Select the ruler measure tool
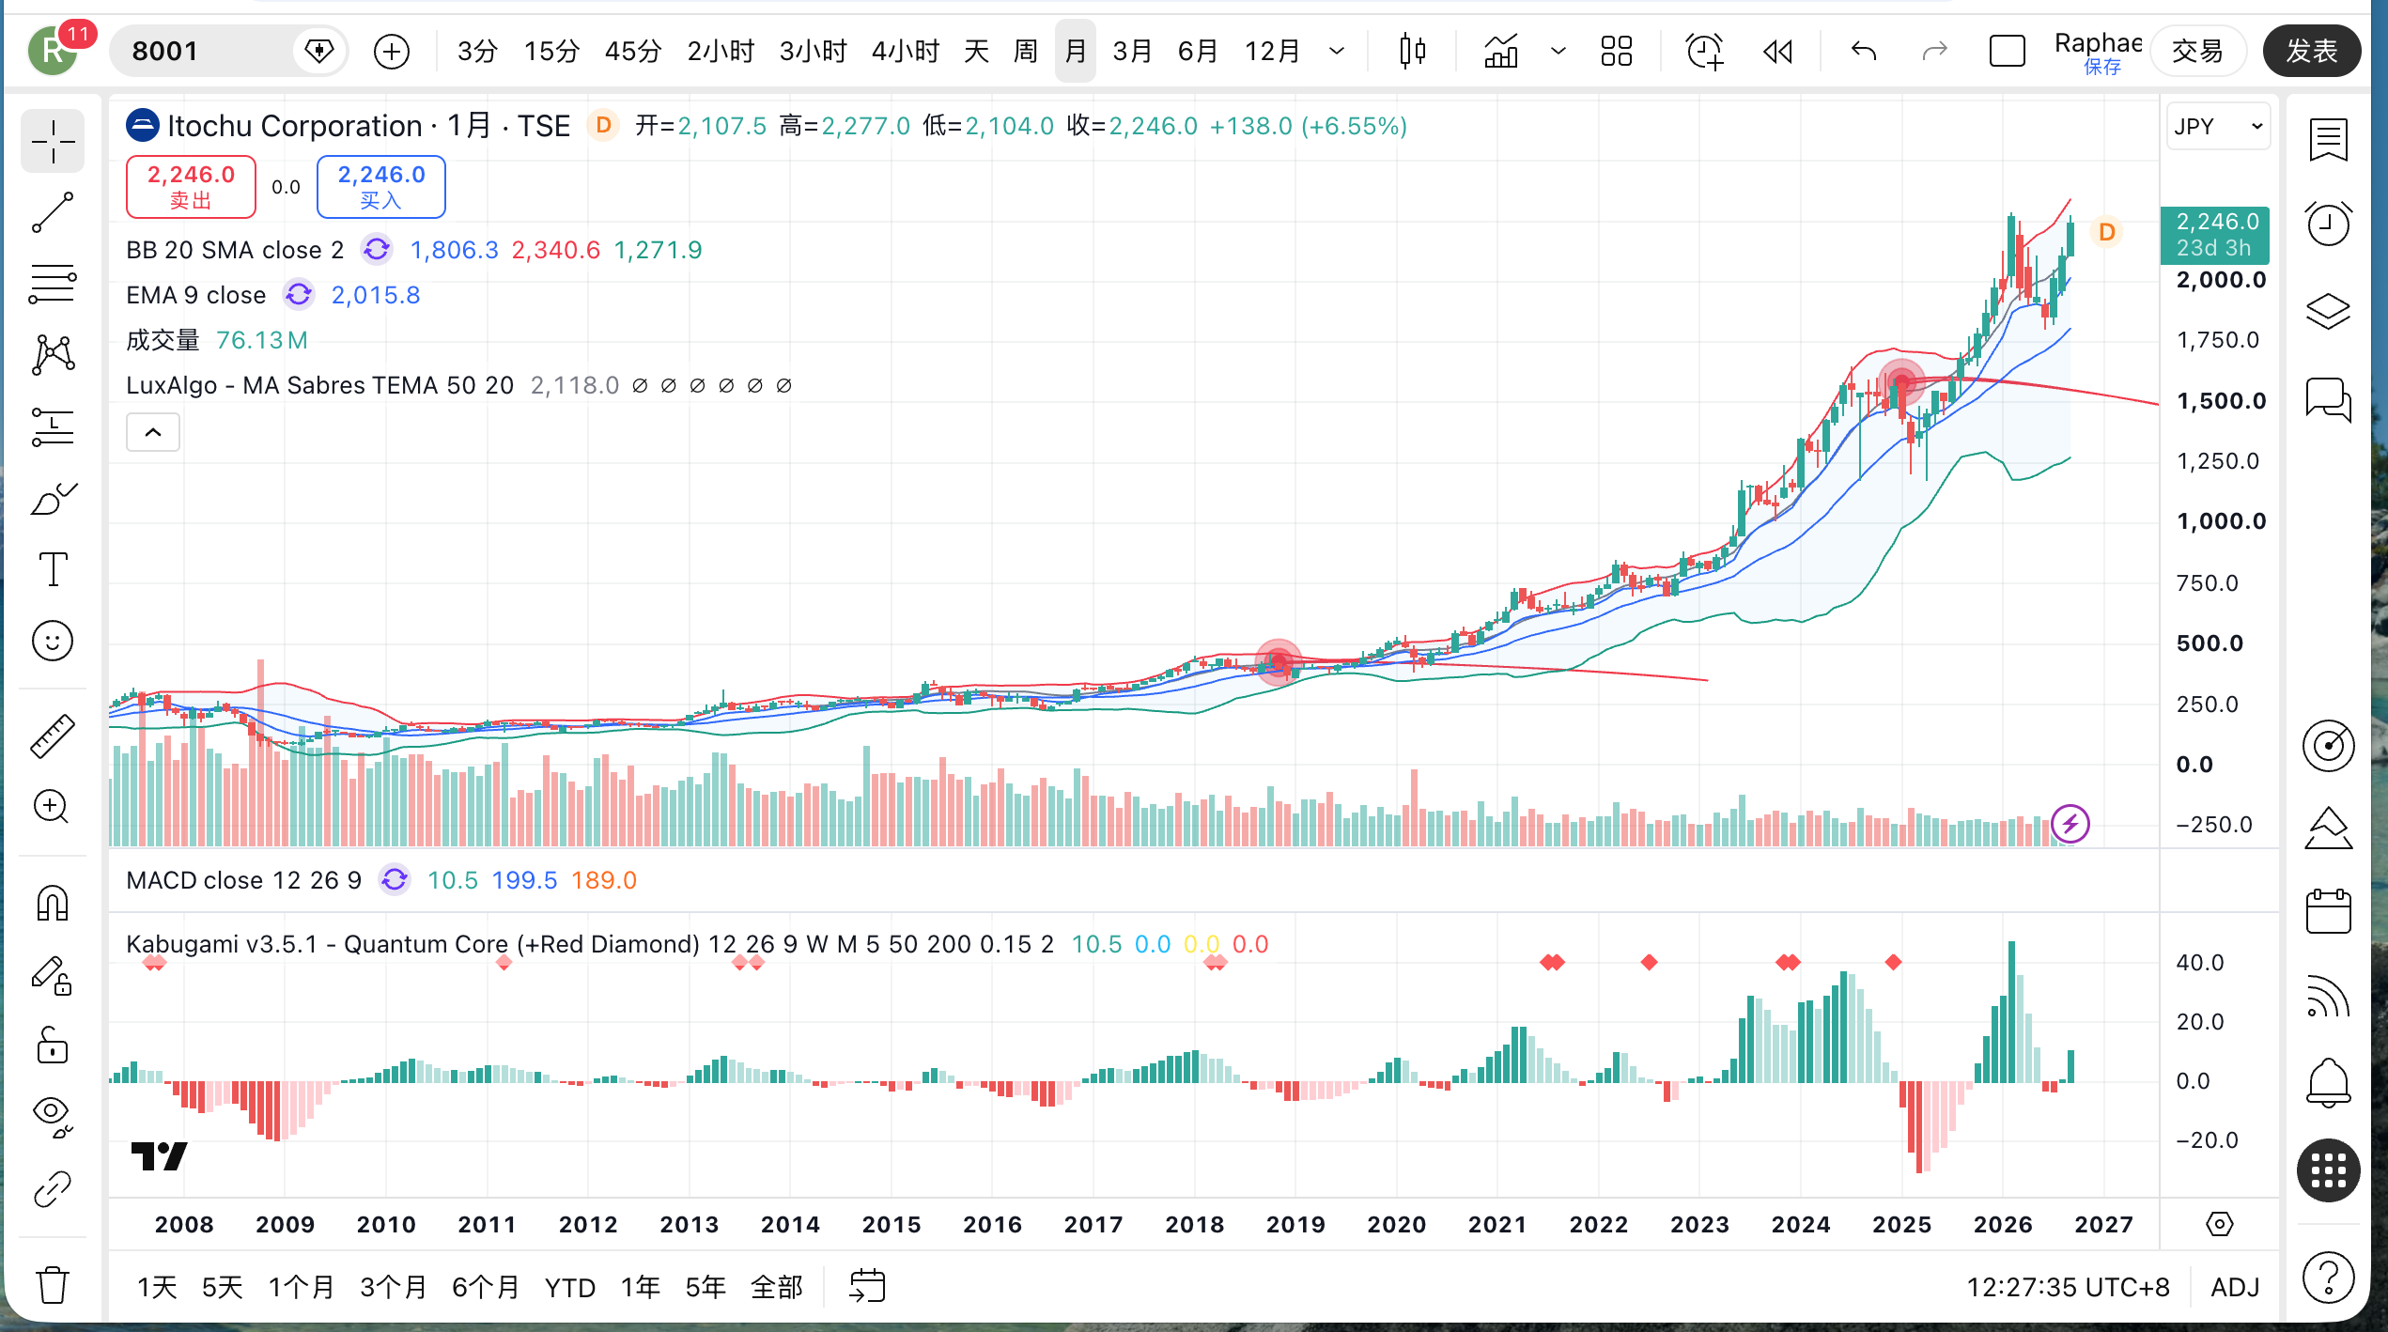This screenshot has height=1332, width=2388. 53,736
